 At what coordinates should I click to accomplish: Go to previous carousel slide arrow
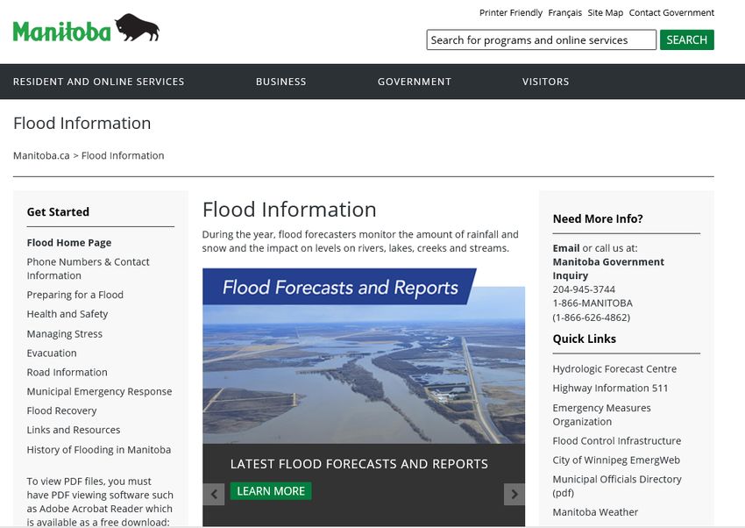[x=214, y=495]
